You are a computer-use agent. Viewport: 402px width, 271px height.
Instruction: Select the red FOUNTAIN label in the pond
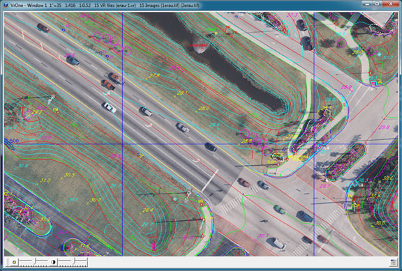(198, 45)
